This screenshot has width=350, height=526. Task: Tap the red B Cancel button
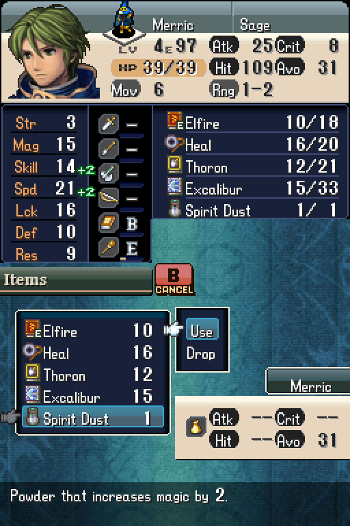[x=174, y=279]
